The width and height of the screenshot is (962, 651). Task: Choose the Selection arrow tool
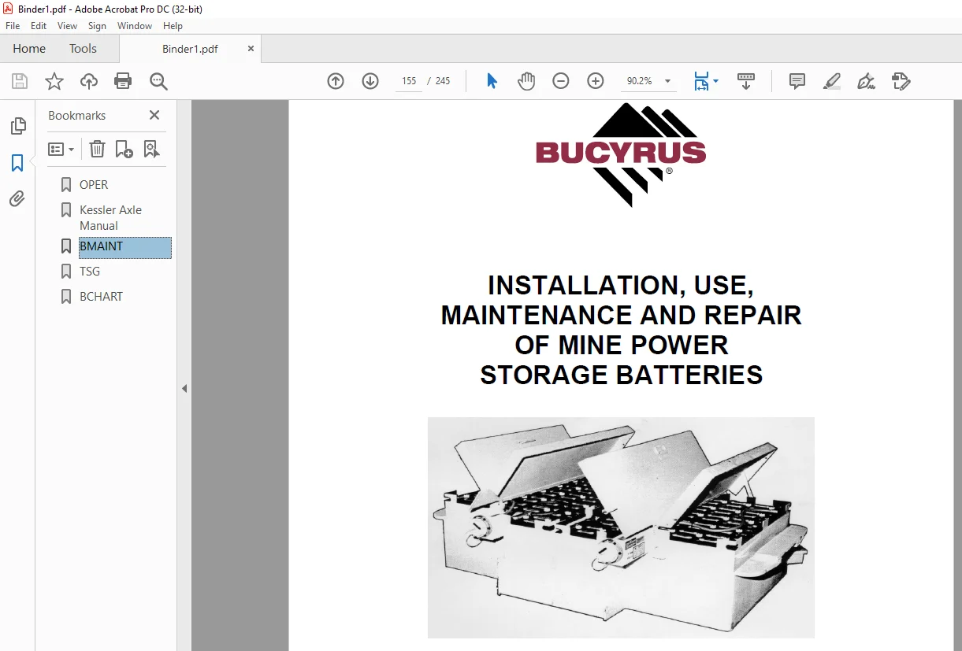coord(492,81)
